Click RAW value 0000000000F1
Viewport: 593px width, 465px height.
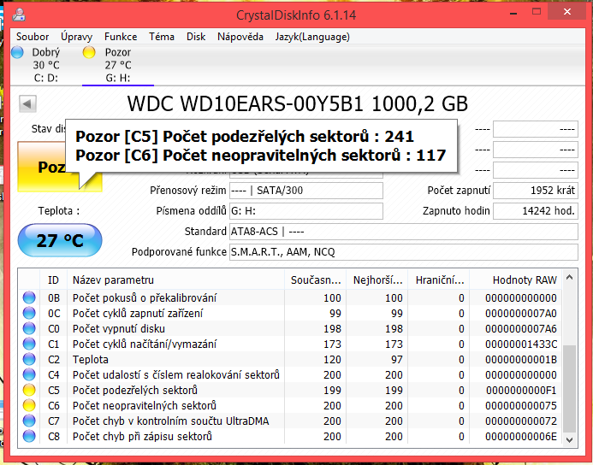[x=521, y=390]
